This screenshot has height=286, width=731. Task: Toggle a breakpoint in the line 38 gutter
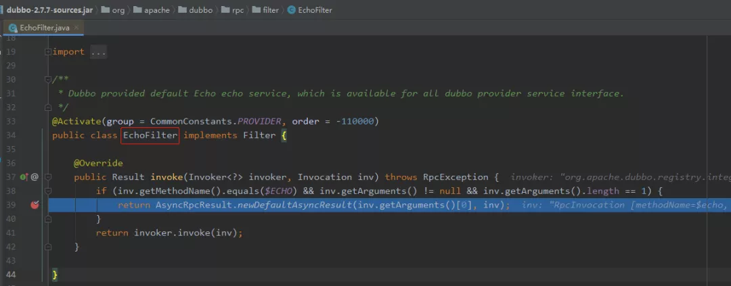tap(35, 191)
